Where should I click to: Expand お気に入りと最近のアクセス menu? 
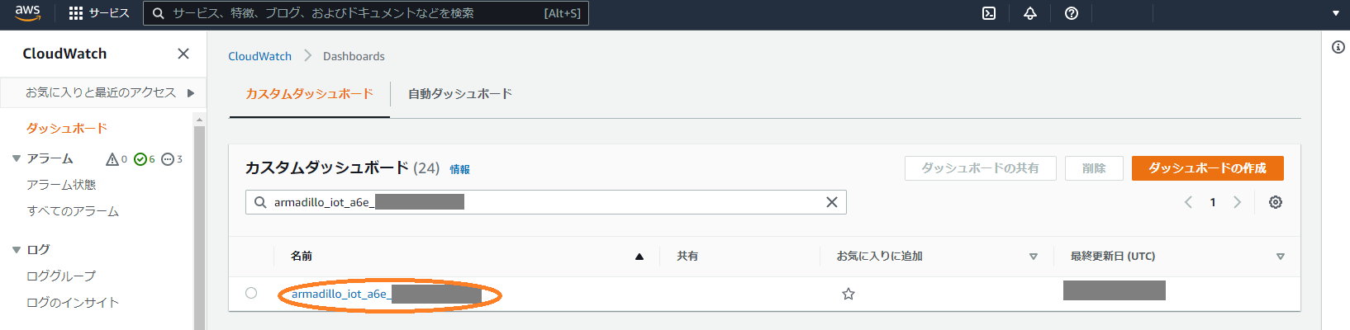coord(191,92)
